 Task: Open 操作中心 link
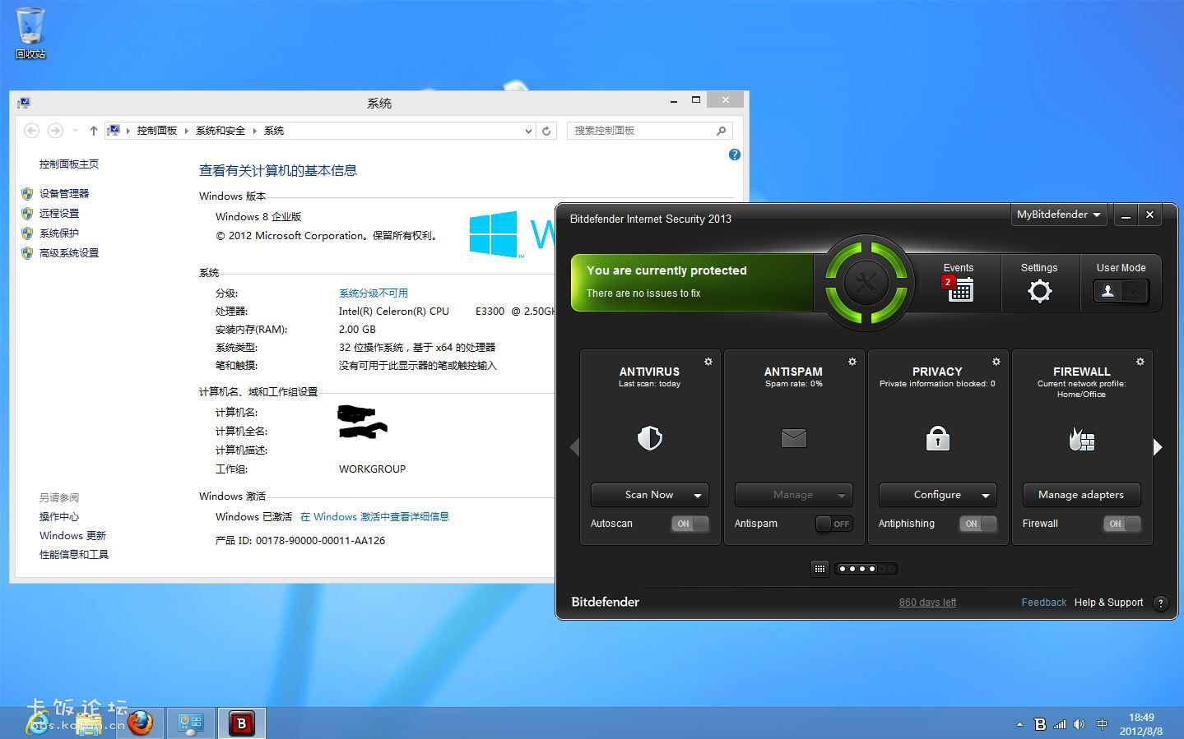(59, 517)
